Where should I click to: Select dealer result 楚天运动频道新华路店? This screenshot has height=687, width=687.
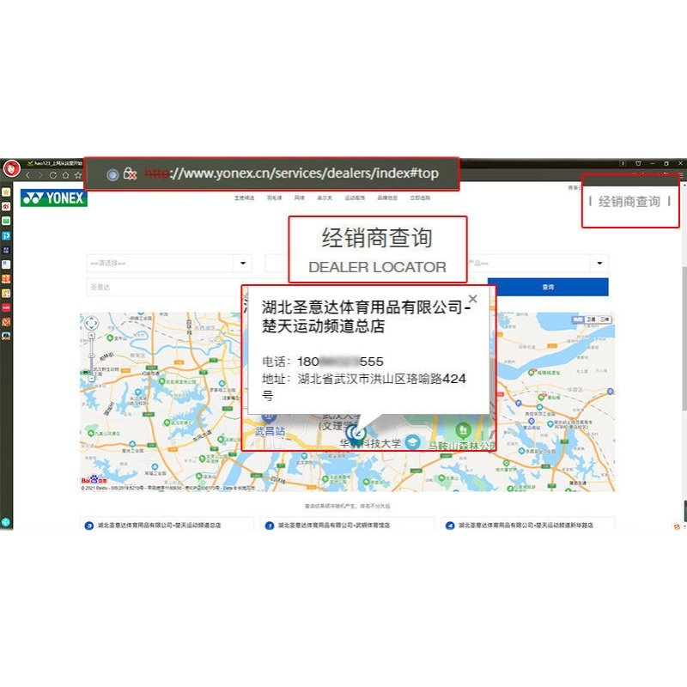(526, 525)
